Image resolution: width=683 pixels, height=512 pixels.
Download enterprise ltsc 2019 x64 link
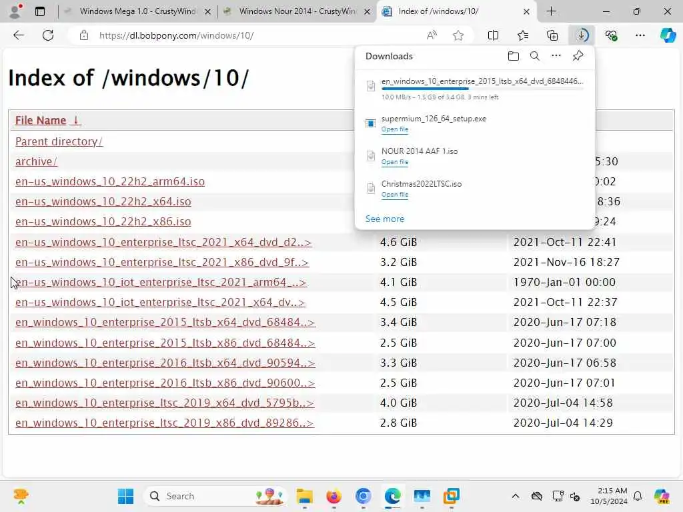click(165, 403)
